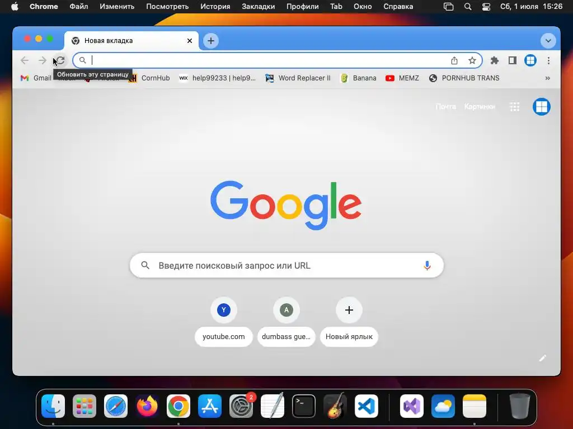Open the Профили menu
The image size is (573, 429).
(303, 7)
